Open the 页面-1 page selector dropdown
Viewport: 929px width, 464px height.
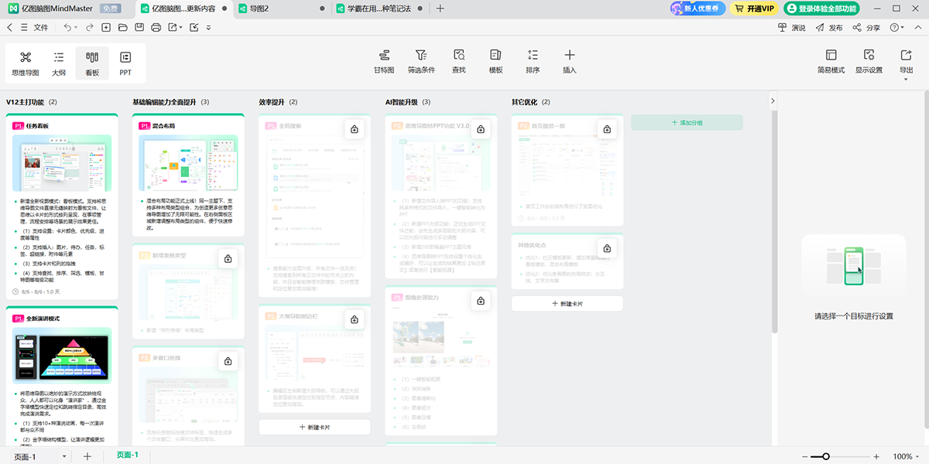[x=36, y=457]
